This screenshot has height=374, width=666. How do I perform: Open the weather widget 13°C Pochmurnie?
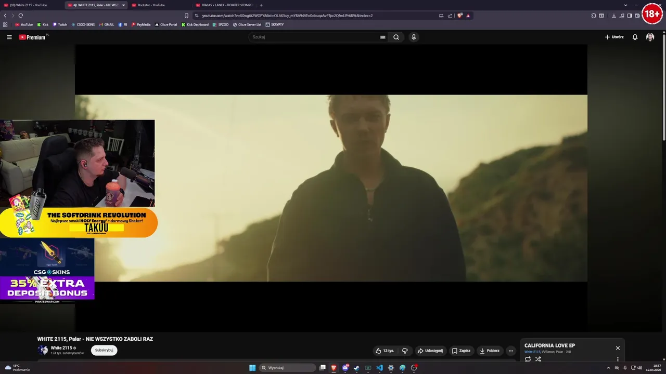pyautogui.click(x=17, y=368)
